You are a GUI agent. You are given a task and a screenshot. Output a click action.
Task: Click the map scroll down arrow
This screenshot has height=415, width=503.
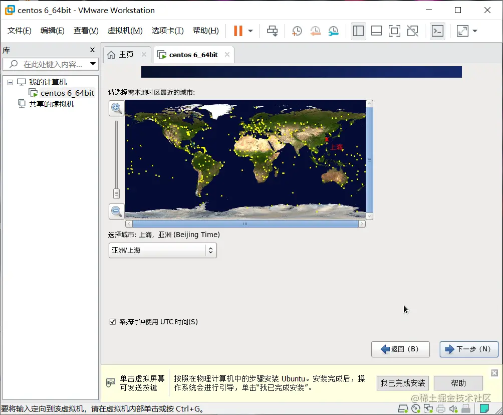coord(370,217)
